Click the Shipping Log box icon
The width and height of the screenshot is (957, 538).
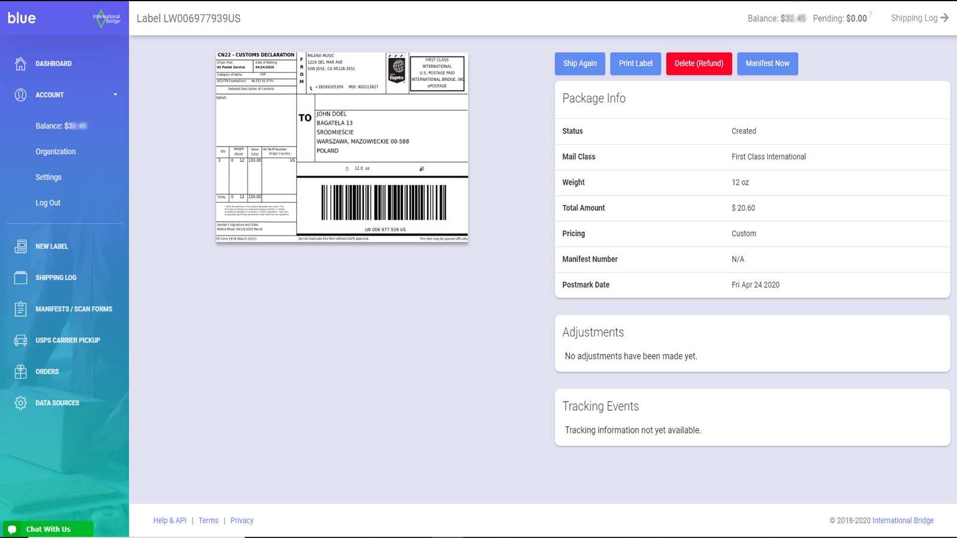20,277
